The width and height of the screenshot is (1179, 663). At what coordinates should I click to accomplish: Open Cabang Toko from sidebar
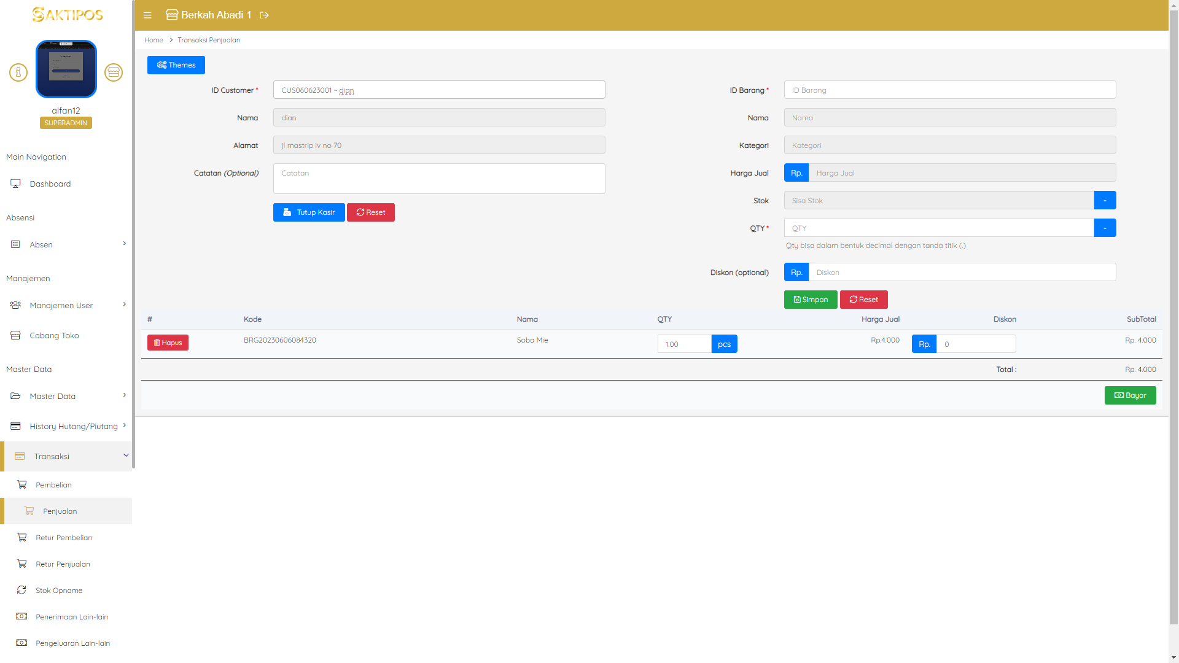click(54, 335)
